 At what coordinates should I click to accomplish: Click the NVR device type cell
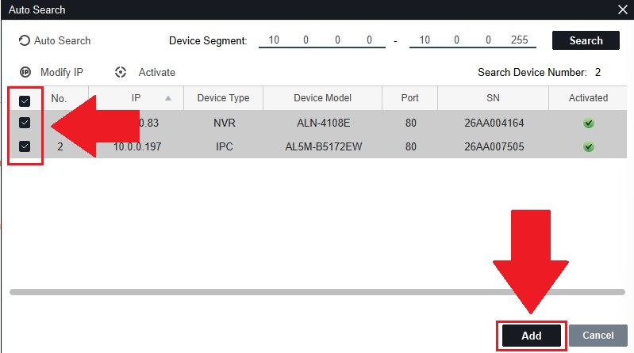click(x=225, y=123)
